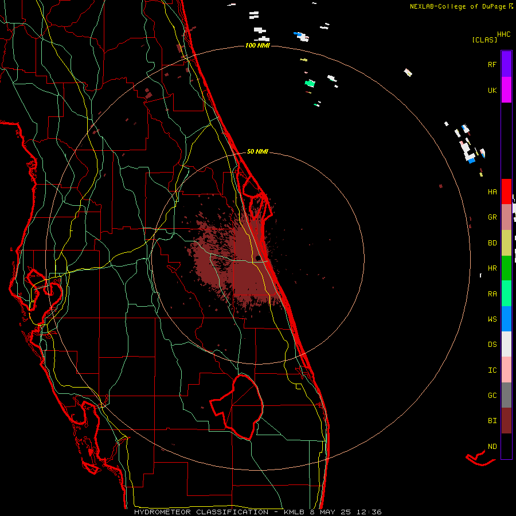This screenshot has height=516, width=516.
Task: Click the RF purple legend swatch
Action: coord(506,64)
